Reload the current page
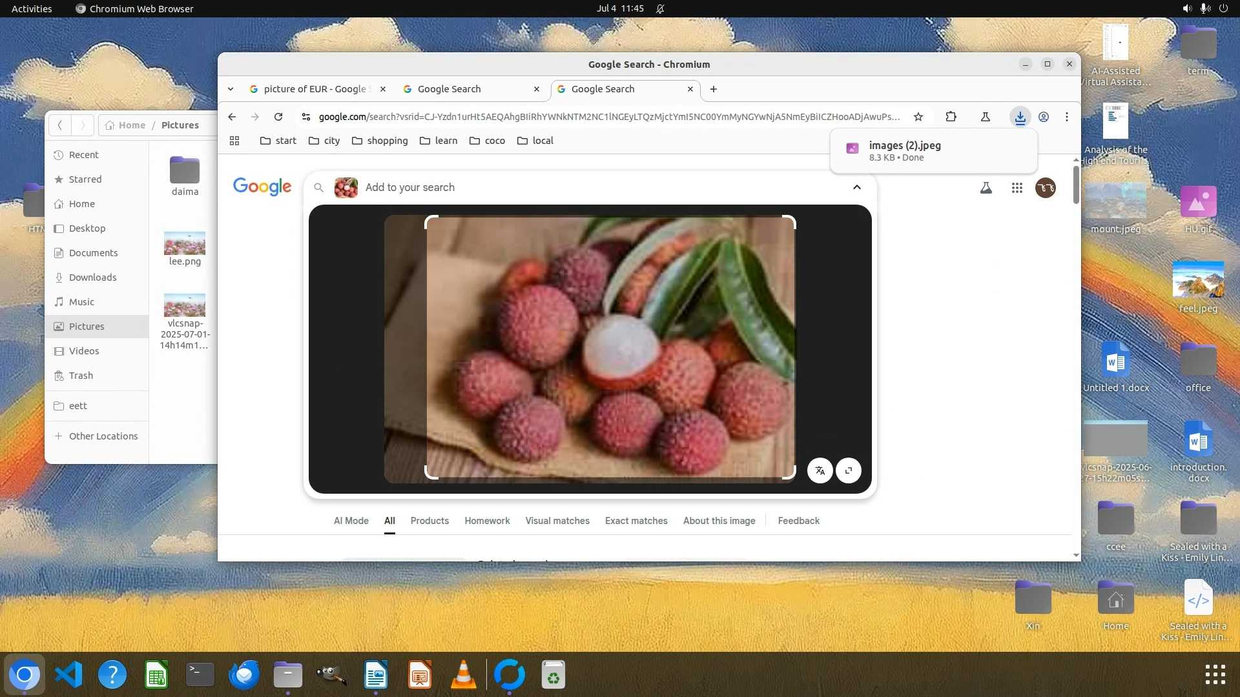This screenshot has width=1240, height=697. [x=278, y=117]
